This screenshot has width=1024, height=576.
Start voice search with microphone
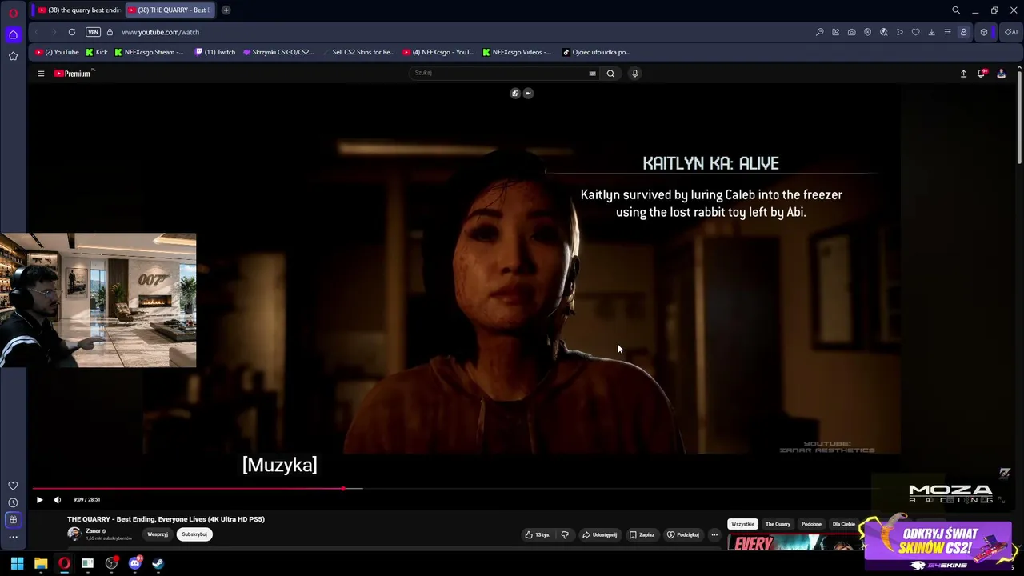coord(635,74)
